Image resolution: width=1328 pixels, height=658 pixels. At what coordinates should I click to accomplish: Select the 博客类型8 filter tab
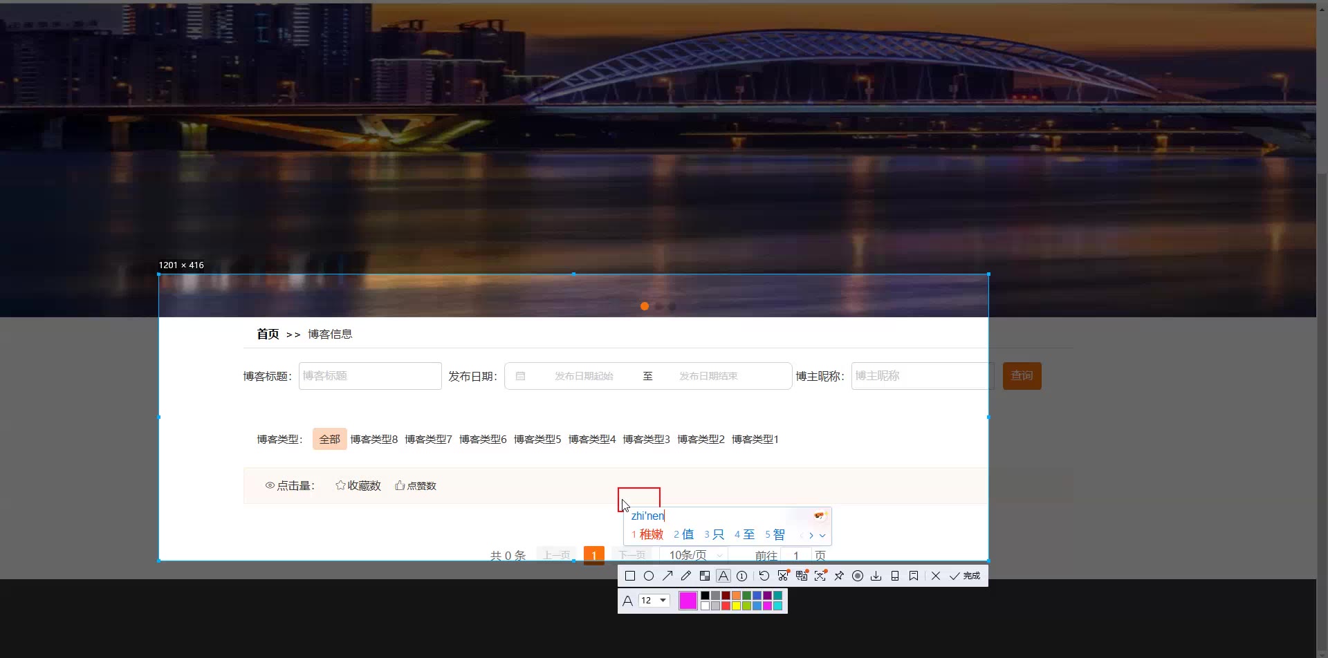(373, 440)
